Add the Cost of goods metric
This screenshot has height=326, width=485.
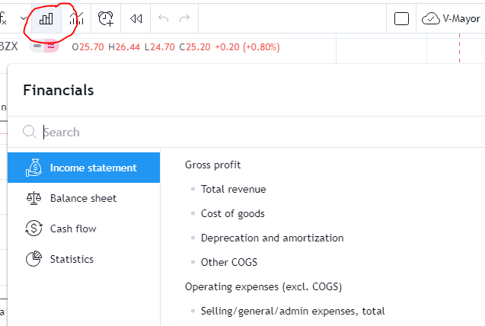click(x=232, y=213)
